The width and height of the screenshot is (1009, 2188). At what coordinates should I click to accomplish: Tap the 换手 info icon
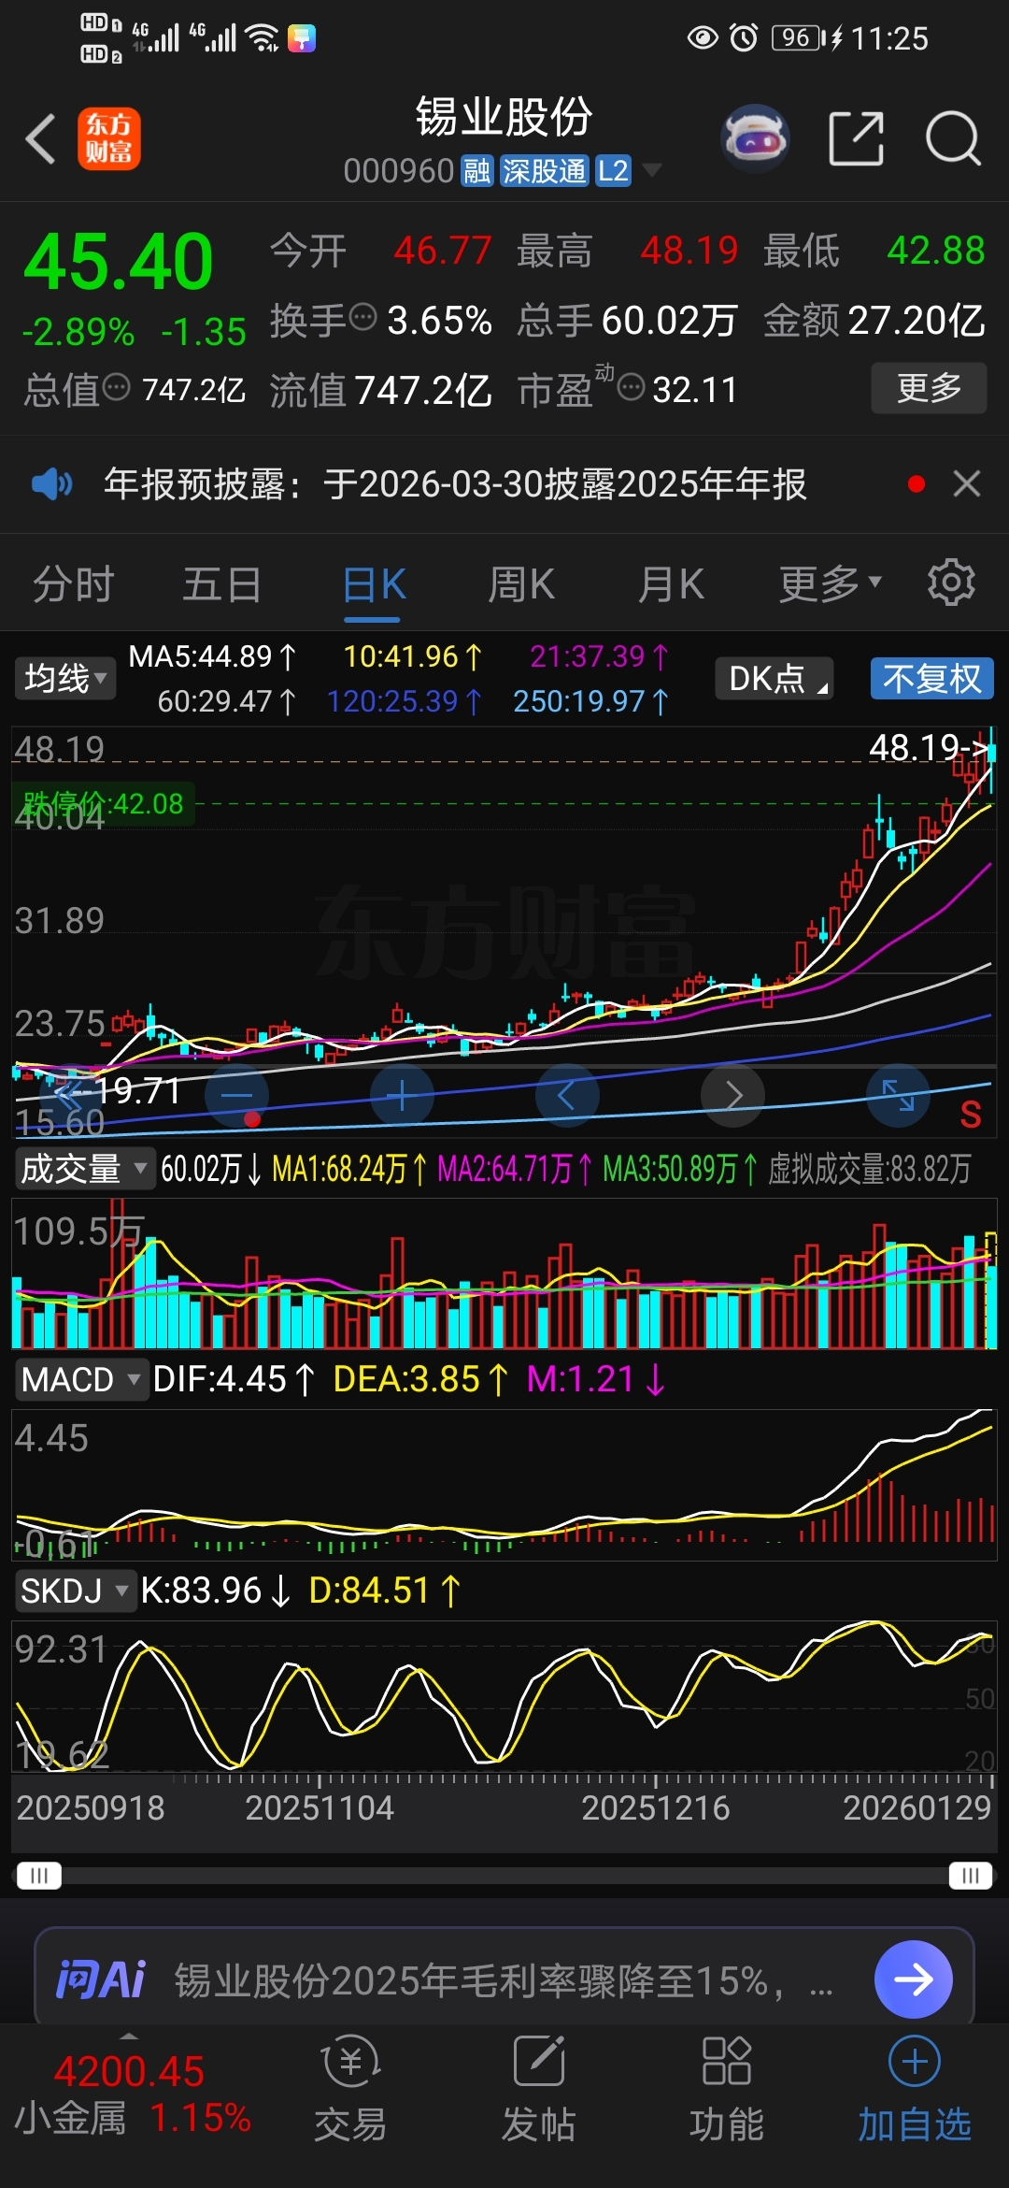click(x=362, y=318)
